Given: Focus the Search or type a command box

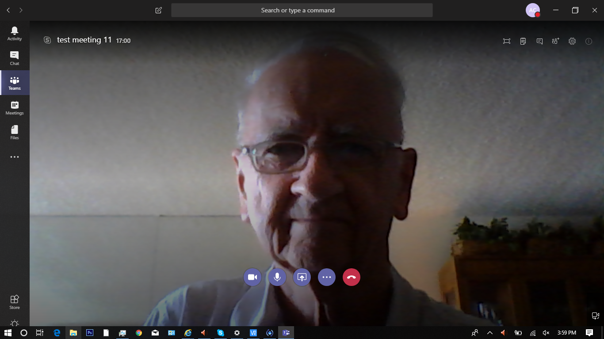Looking at the screenshot, I should pyautogui.click(x=302, y=10).
